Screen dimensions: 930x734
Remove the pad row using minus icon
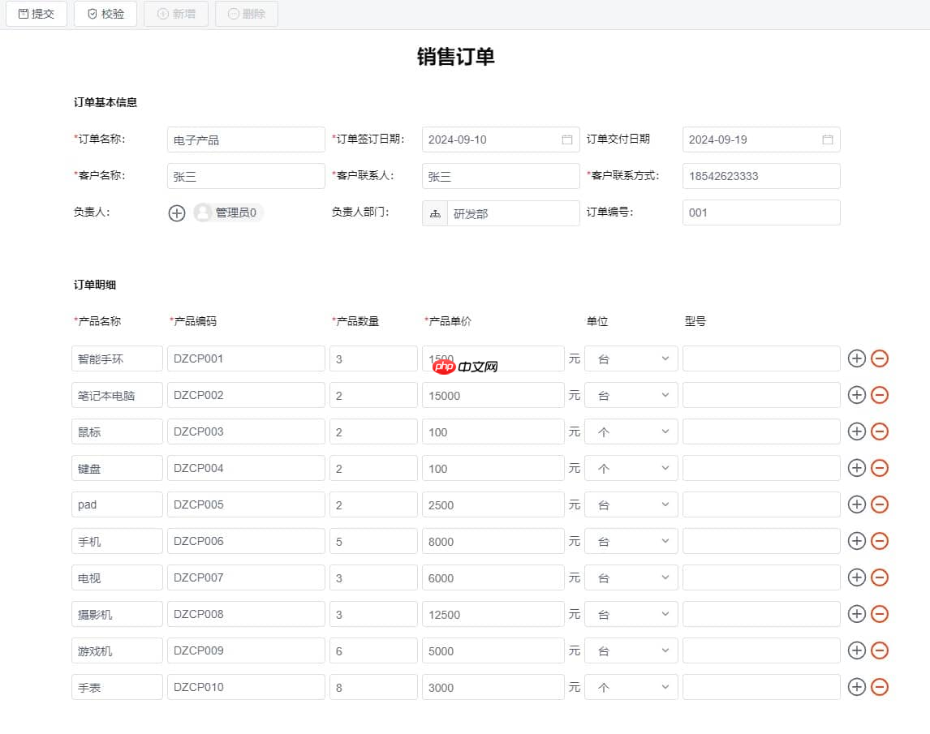(x=880, y=504)
